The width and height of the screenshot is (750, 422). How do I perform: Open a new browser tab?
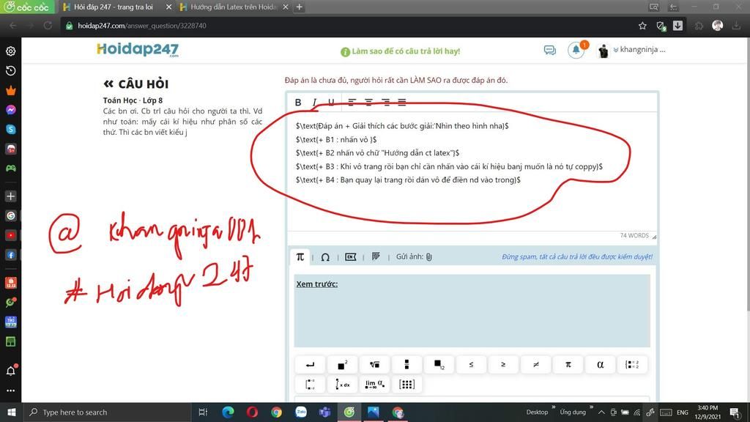tap(300, 7)
